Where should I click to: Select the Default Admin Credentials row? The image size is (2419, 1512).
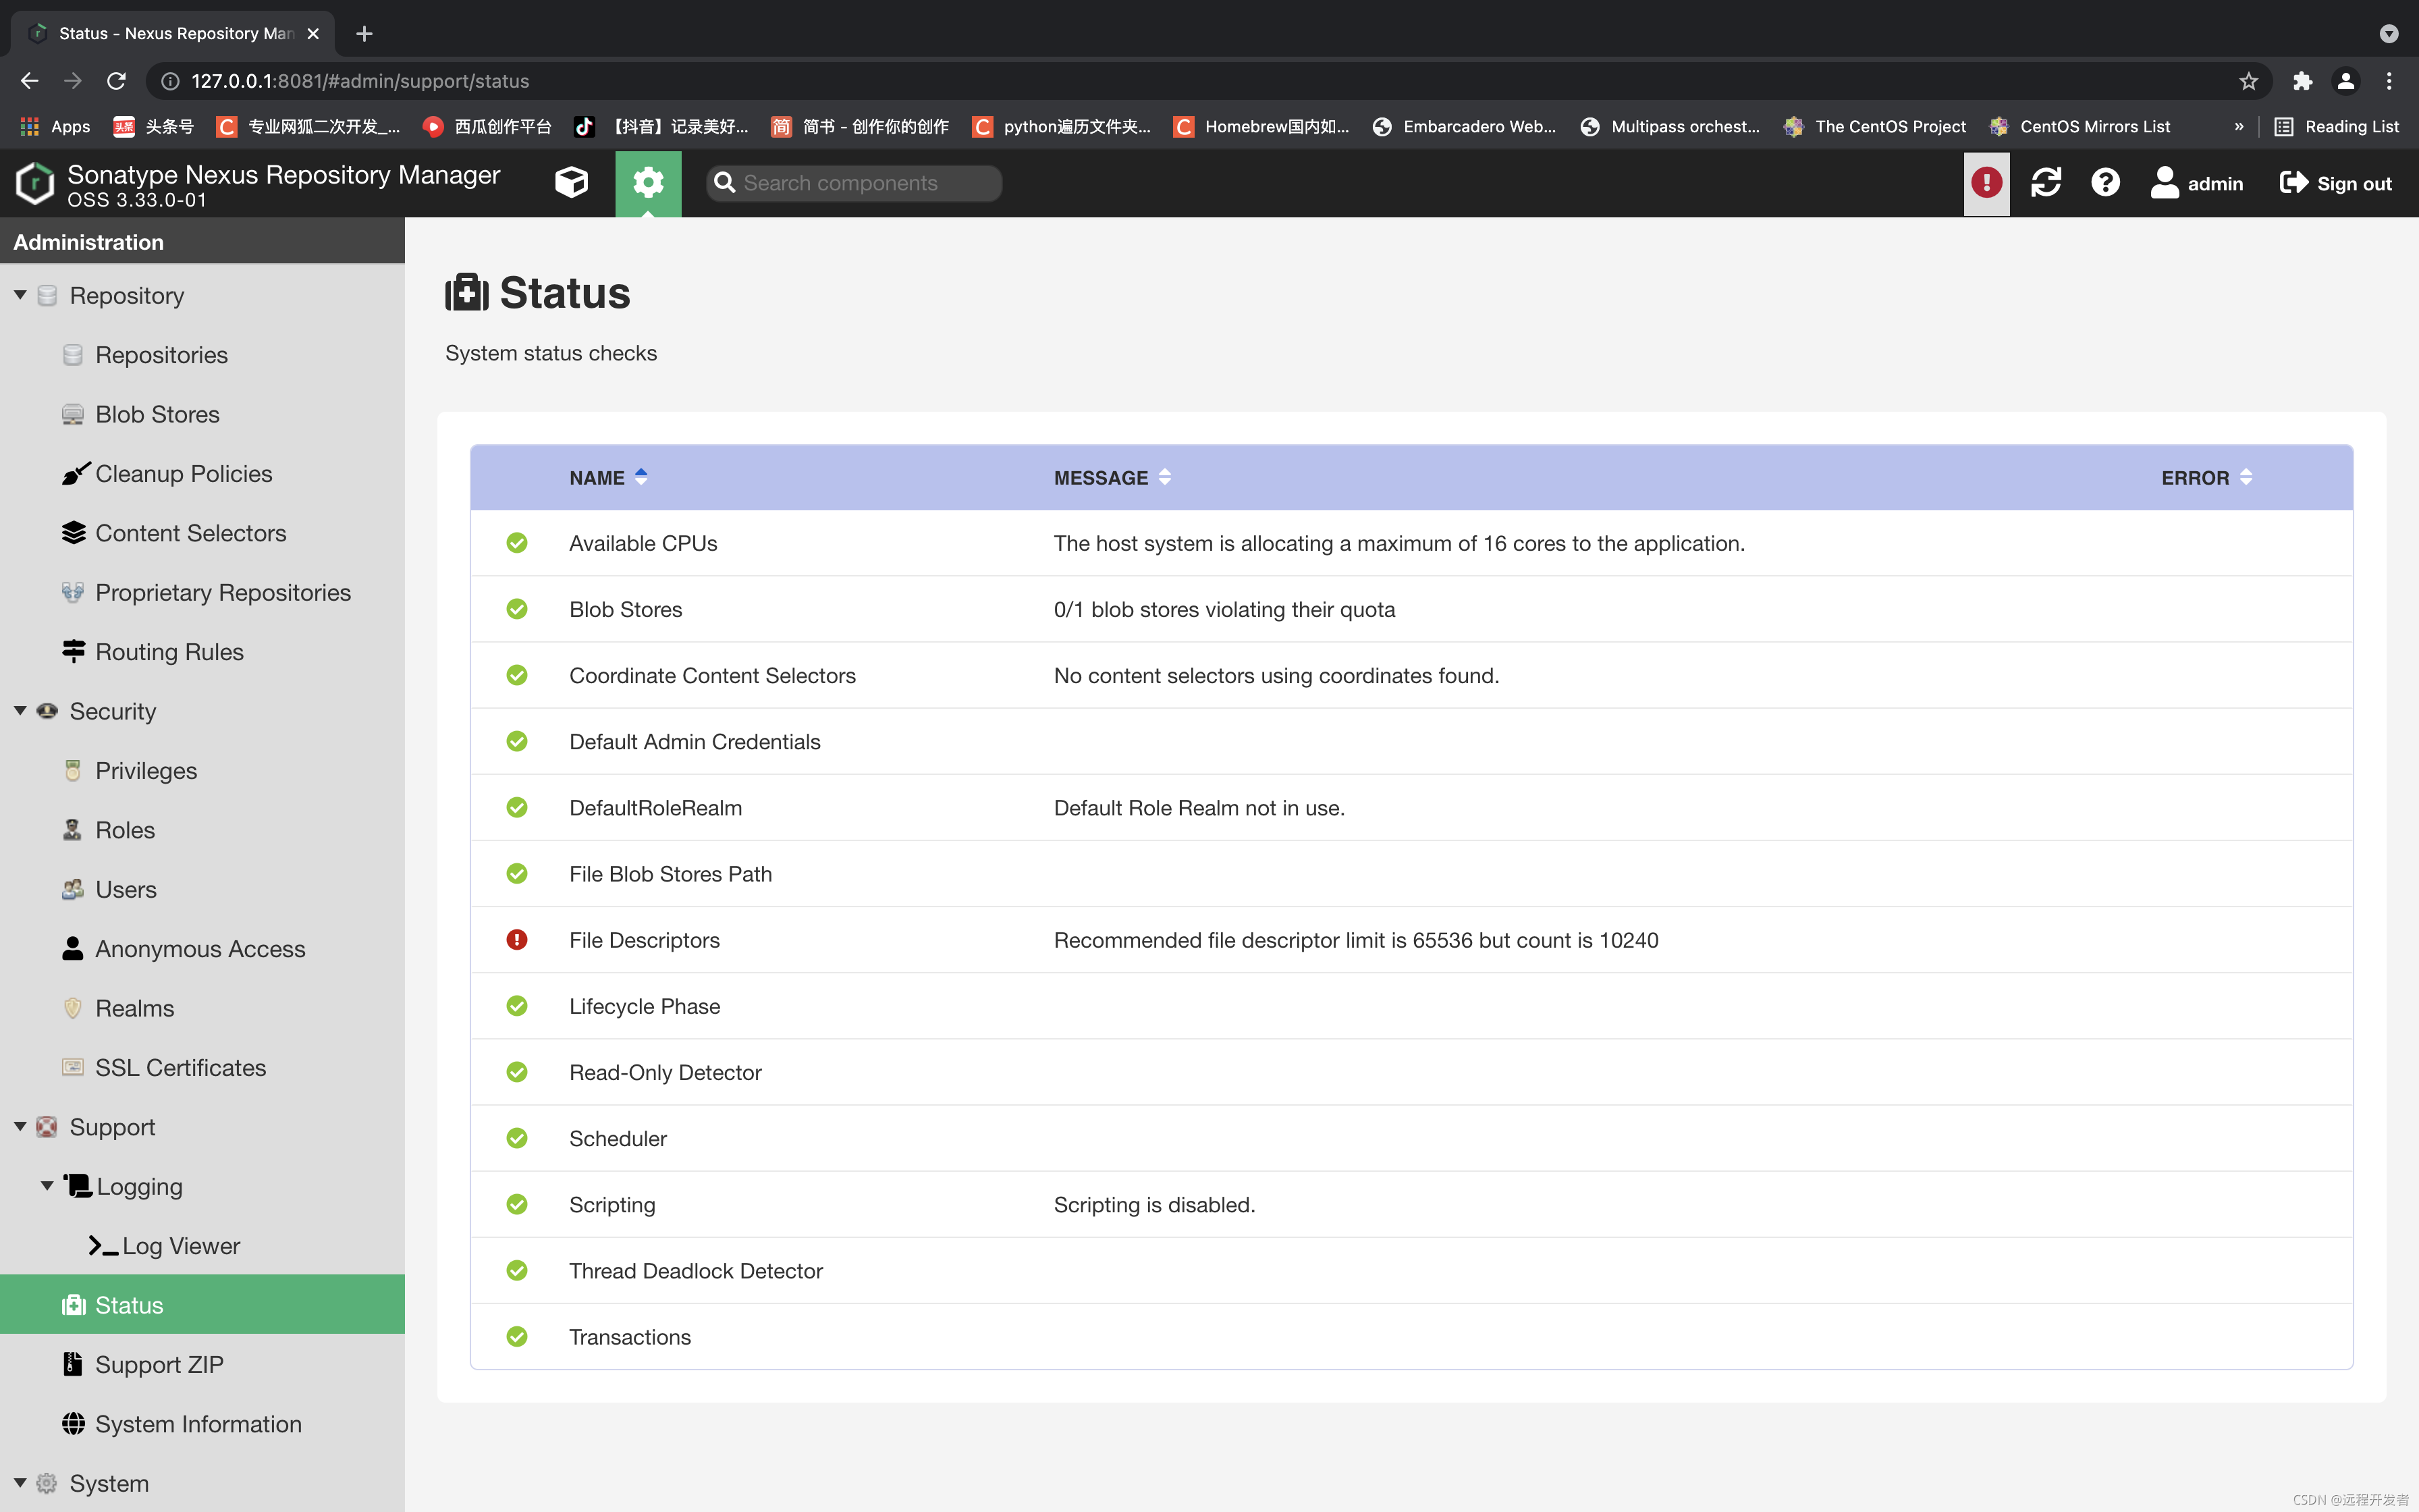(x=1411, y=741)
